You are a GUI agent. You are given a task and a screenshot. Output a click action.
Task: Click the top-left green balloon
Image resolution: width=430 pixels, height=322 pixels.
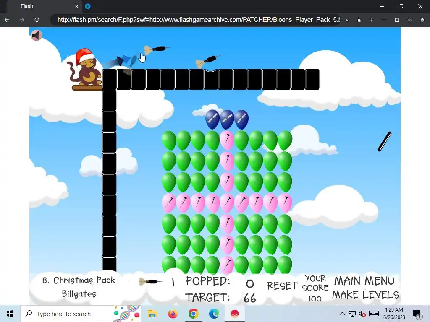point(169,140)
